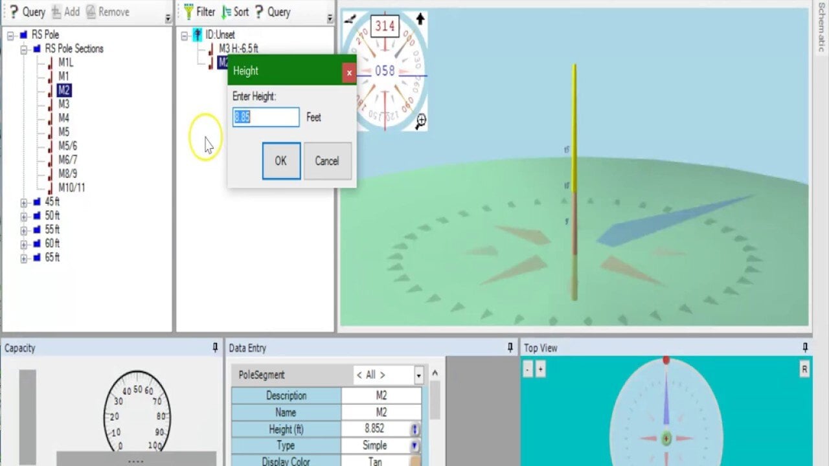Image resolution: width=829 pixels, height=466 pixels.
Task: Select the M1 pole section
Action: [x=63, y=76]
